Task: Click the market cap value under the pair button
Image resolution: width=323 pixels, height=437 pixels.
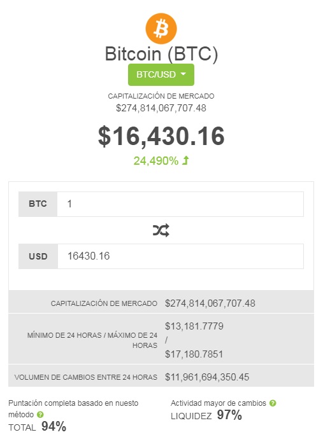Action: coord(161,108)
